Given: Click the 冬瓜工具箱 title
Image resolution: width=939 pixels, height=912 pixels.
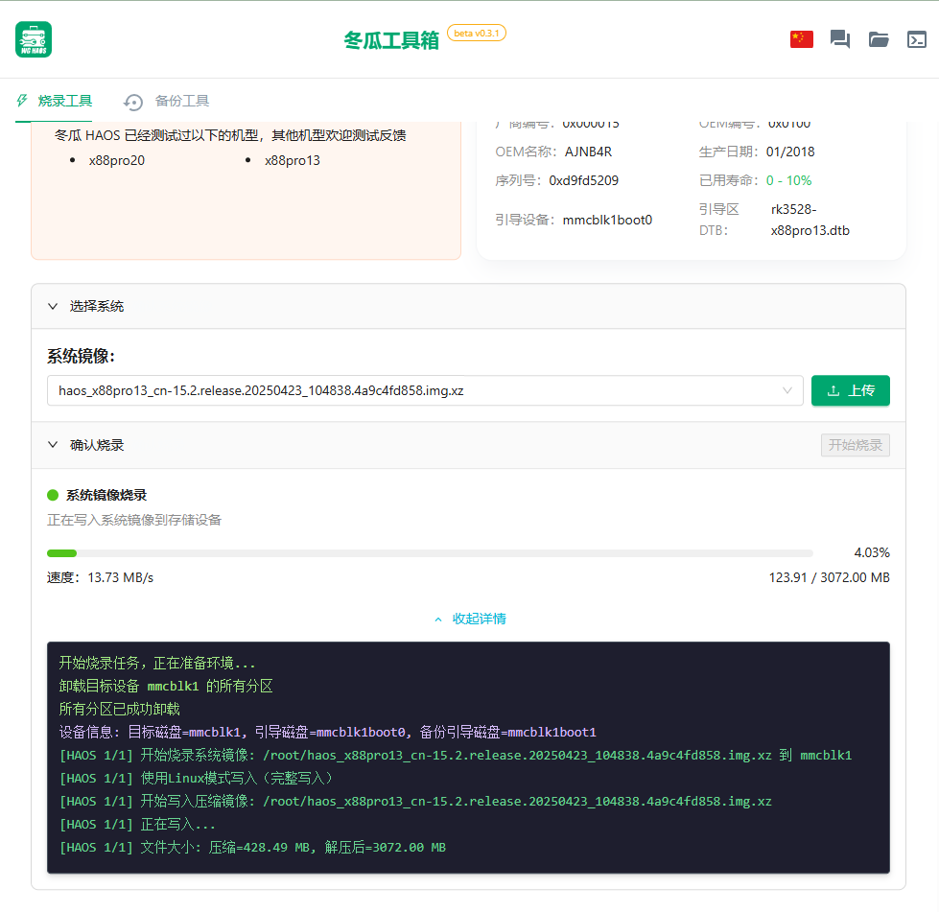Looking at the screenshot, I should pyautogui.click(x=391, y=40).
